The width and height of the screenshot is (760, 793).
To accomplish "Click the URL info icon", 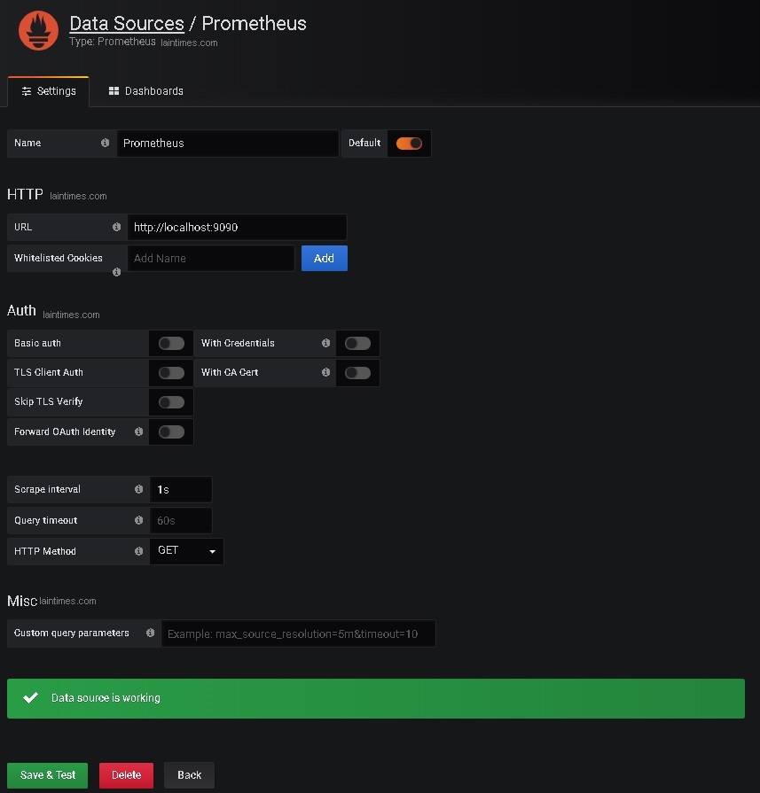I will click(116, 227).
